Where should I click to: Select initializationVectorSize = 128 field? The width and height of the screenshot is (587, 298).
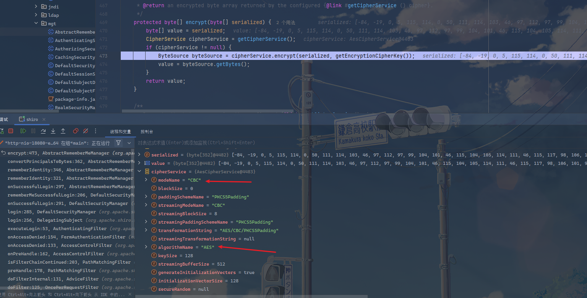tap(195, 281)
